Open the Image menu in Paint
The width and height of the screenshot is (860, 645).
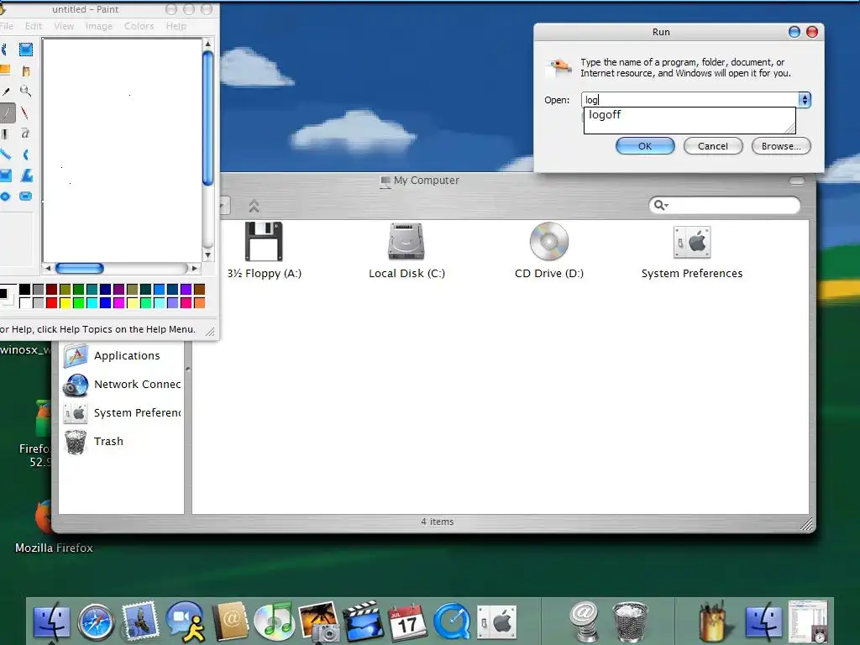click(x=99, y=26)
